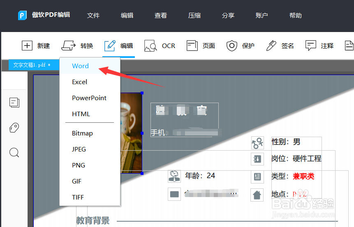The height and width of the screenshot is (227, 354).
Task: Click the gender symbol icon beside 性别
Action: tap(257, 143)
